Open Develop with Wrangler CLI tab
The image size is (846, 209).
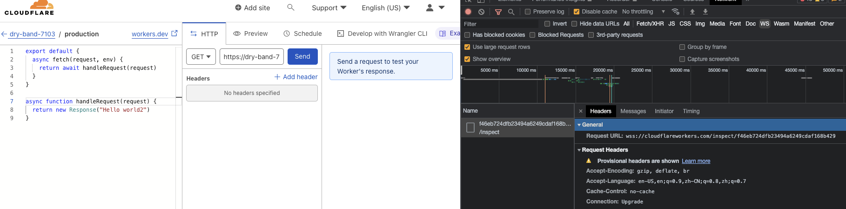click(x=382, y=34)
